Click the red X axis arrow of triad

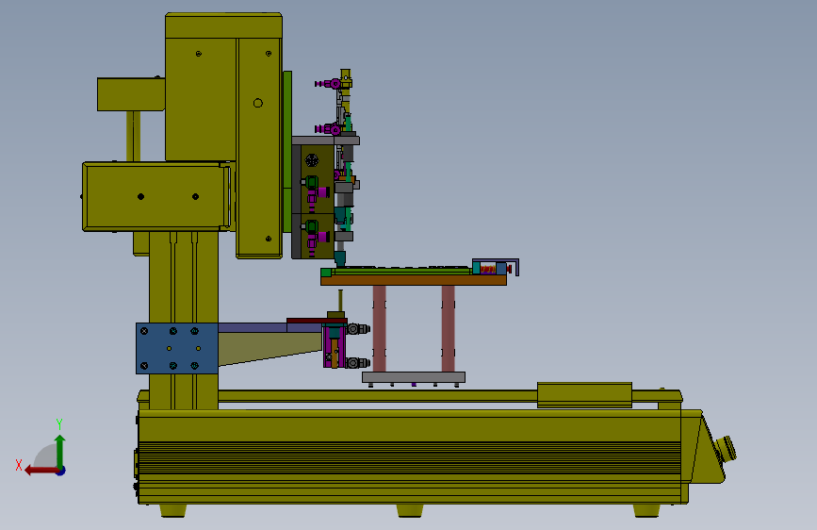tap(41, 471)
